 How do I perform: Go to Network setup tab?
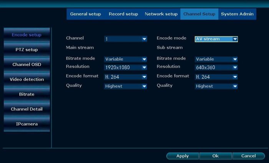[x=161, y=14]
